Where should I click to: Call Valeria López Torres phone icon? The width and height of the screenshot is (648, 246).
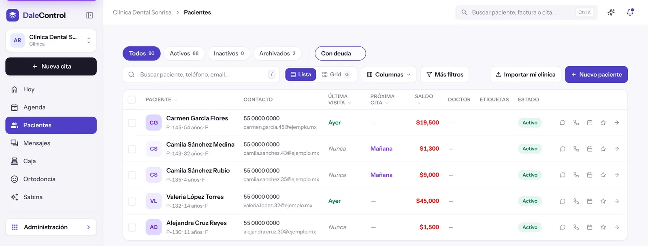coord(576,201)
